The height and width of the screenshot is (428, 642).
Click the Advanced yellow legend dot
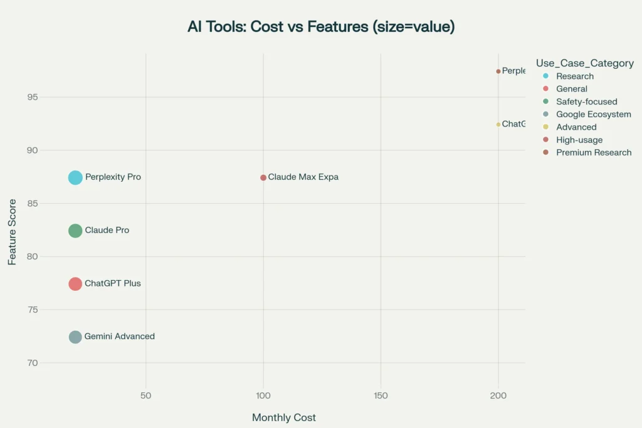click(x=545, y=127)
